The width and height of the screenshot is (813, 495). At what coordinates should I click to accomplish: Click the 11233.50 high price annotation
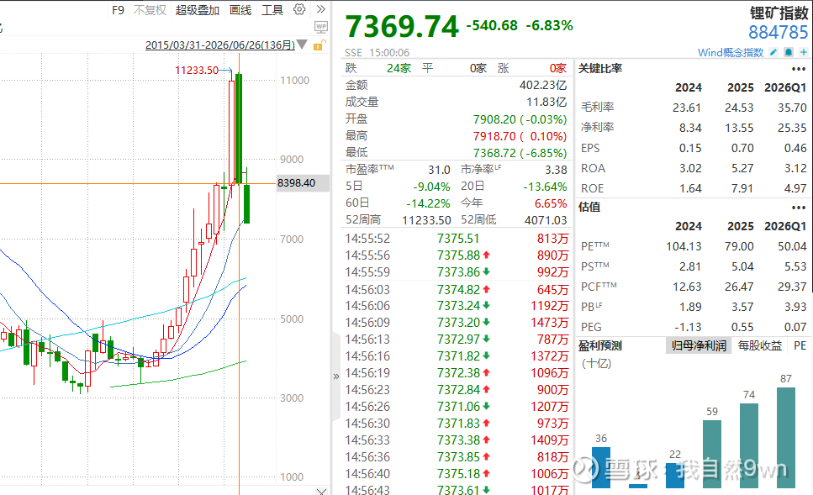(197, 70)
